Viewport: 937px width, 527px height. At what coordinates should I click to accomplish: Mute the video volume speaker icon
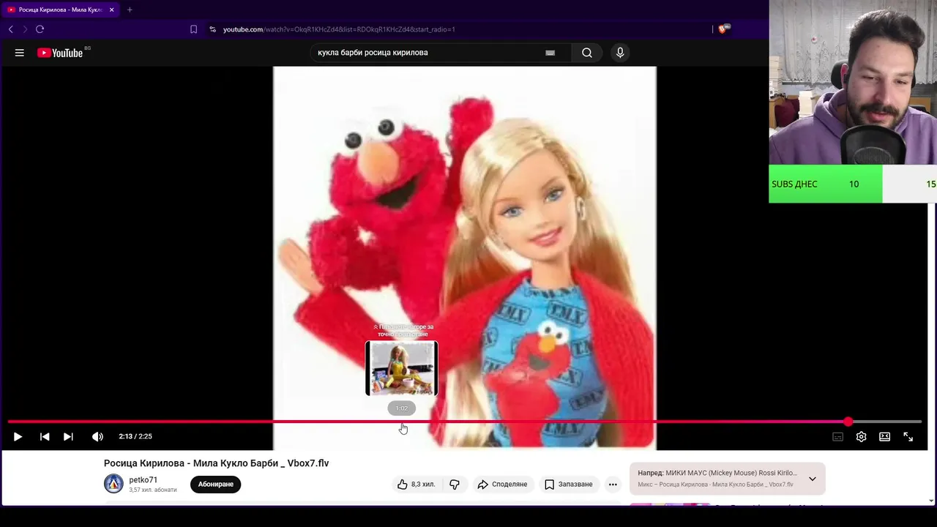[97, 436]
